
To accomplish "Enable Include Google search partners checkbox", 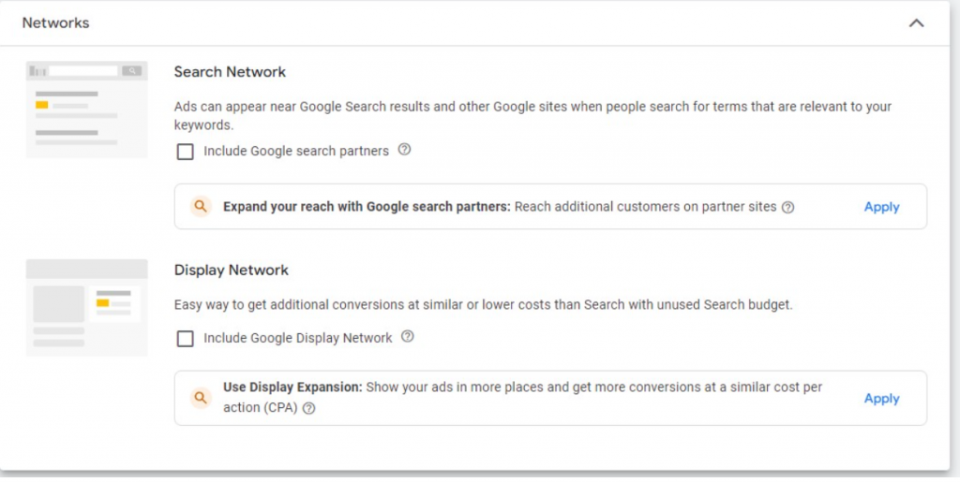I will pos(186,152).
